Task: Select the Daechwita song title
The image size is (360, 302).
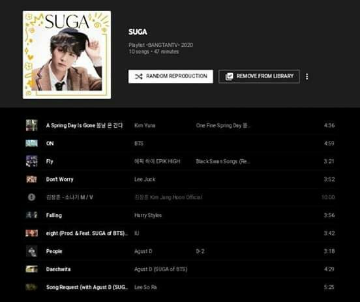Action: click(58, 269)
